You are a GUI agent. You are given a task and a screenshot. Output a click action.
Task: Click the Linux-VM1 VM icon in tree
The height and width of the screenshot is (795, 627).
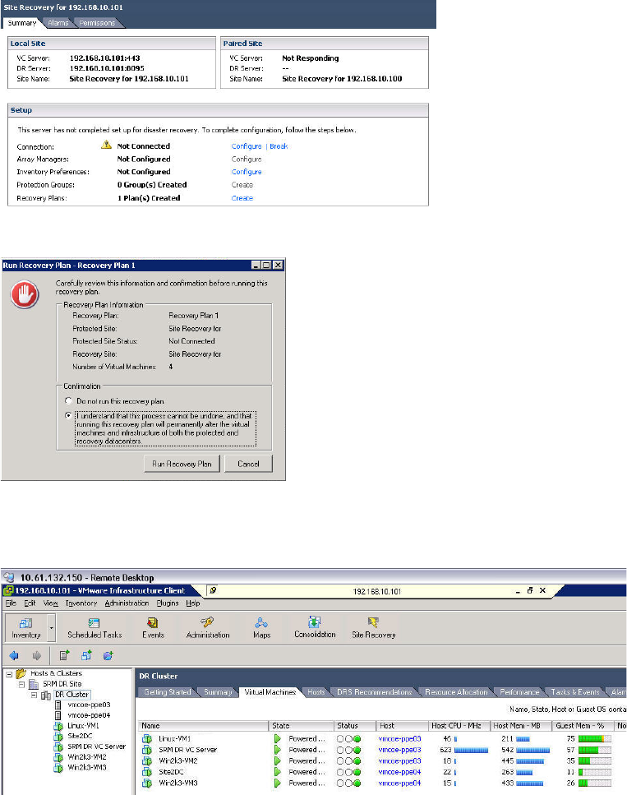58,726
